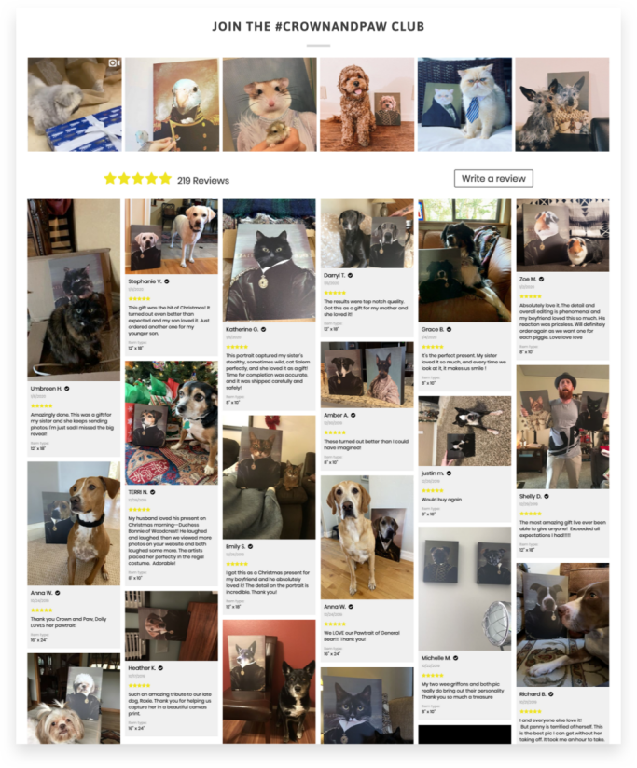Click verified badge next to Katherine G.

(x=264, y=329)
